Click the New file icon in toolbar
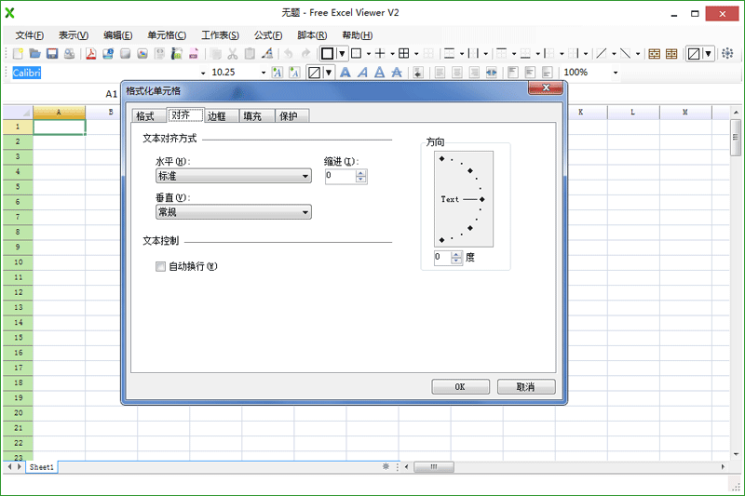 18,54
